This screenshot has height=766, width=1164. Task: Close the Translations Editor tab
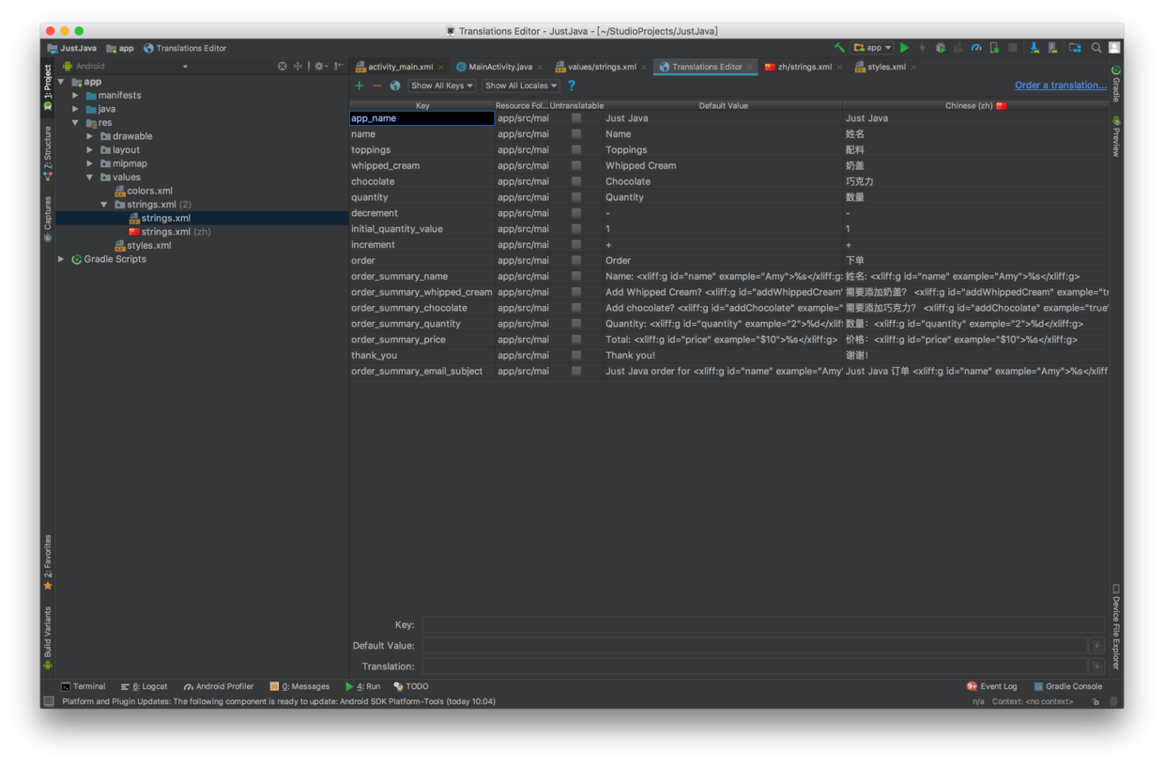[750, 68]
